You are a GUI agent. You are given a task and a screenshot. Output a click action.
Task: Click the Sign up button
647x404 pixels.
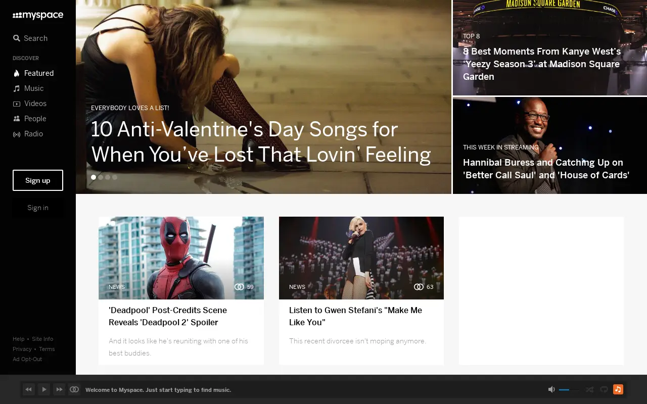(x=38, y=180)
